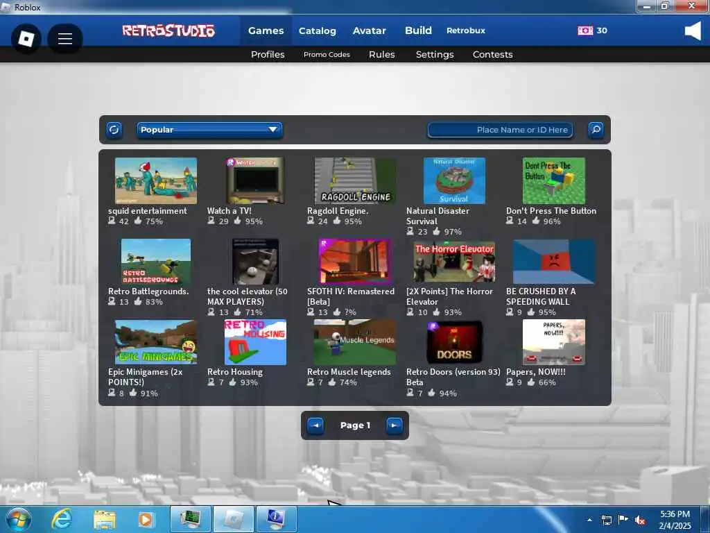Image resolution: width=710 pixels, height=533 pixels.
Task: Click the 'Retro Muscle legends' title text
Action: tap(349, 372)
